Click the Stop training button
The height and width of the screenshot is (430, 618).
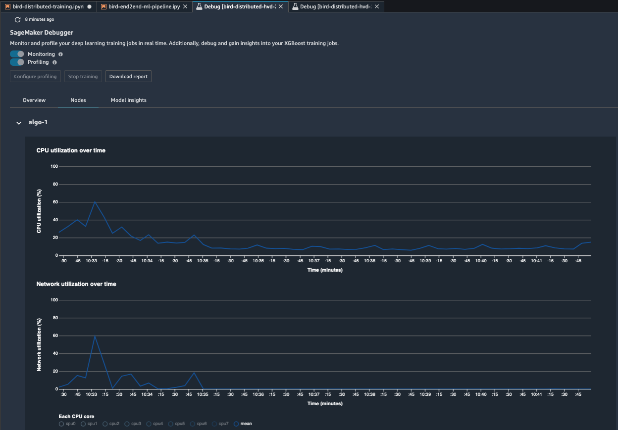(x=83, y=77)
